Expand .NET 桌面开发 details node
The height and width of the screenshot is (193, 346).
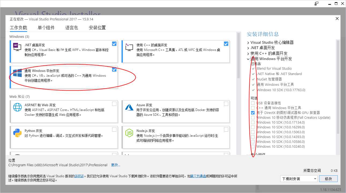248,48
